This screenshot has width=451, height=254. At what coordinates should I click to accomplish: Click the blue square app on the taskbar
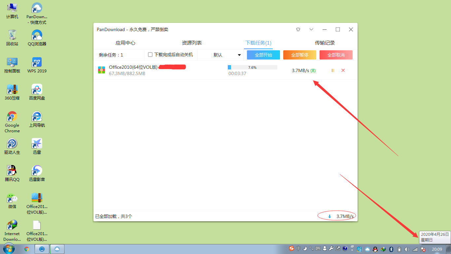click(x=42, y=249)
